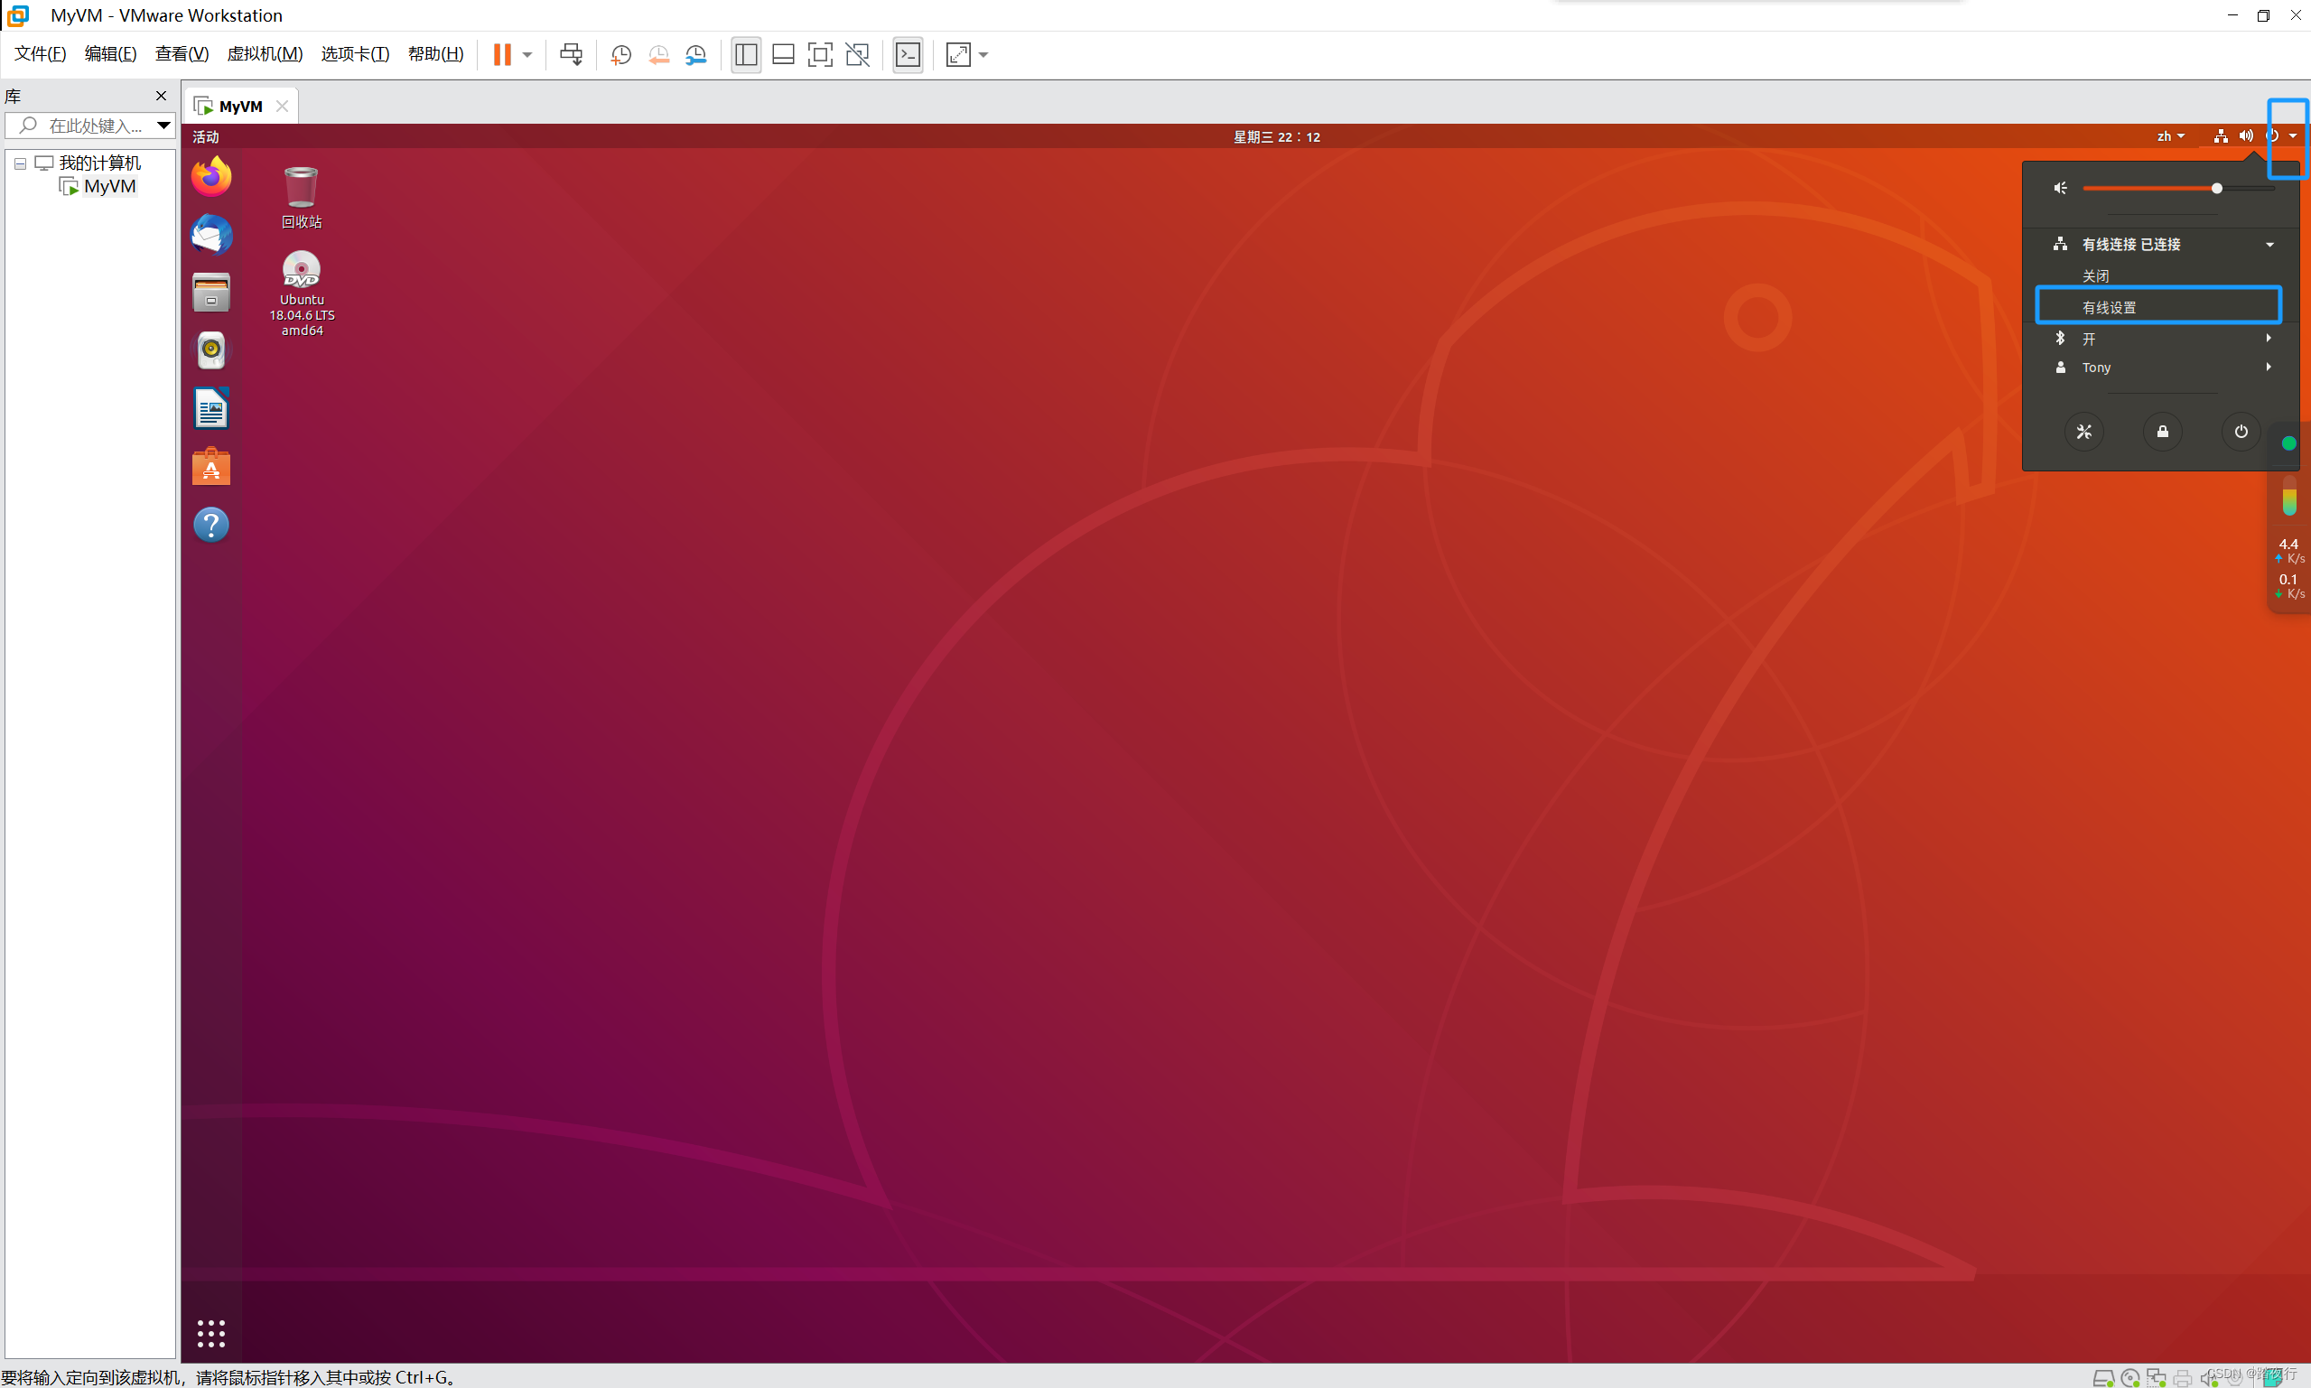Open the stretch display dropdown arrow

983,55
